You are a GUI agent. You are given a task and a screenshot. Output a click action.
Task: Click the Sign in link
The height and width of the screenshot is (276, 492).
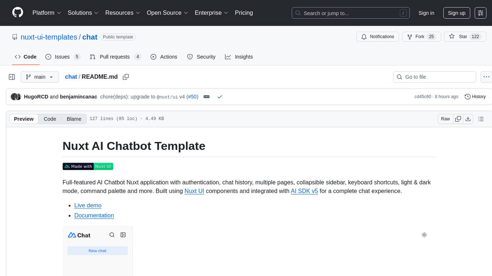click(x=426, y=13)
